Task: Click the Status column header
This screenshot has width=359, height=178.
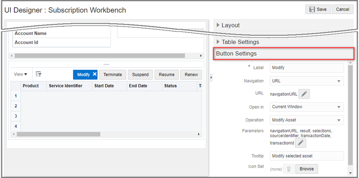Action: pos(179,86)
